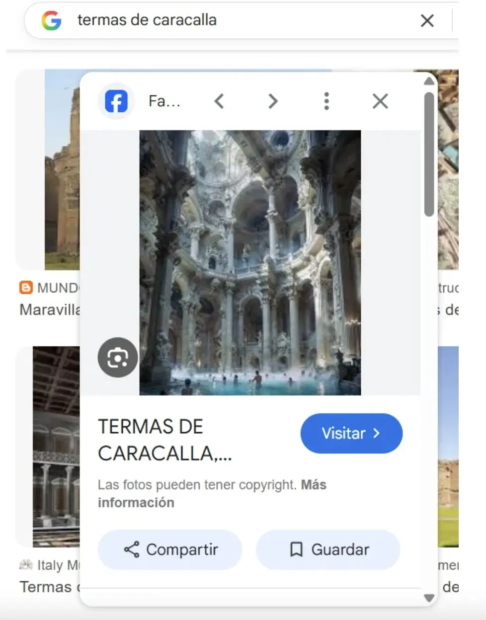Click the Compartir share button

click(x=170, y=549)
